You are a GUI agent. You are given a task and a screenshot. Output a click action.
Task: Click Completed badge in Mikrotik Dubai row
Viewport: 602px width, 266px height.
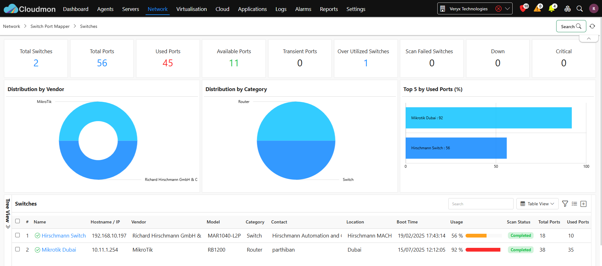click(x=521, y=250)
